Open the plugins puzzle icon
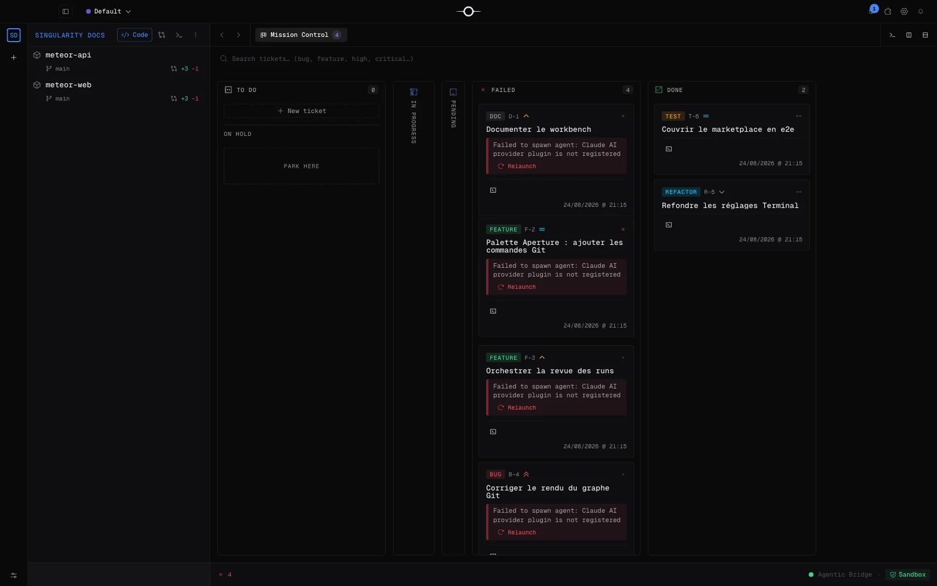This screenshot has width=937, height=586. [888, 11]
